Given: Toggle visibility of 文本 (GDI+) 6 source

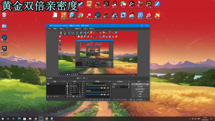Looking at the screenshot, I should (80, 84).
